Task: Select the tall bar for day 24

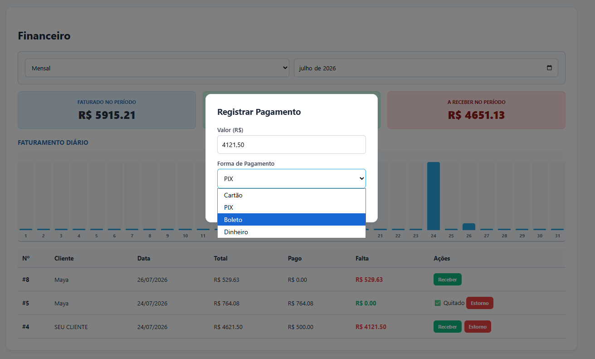Action: (434, 196)
